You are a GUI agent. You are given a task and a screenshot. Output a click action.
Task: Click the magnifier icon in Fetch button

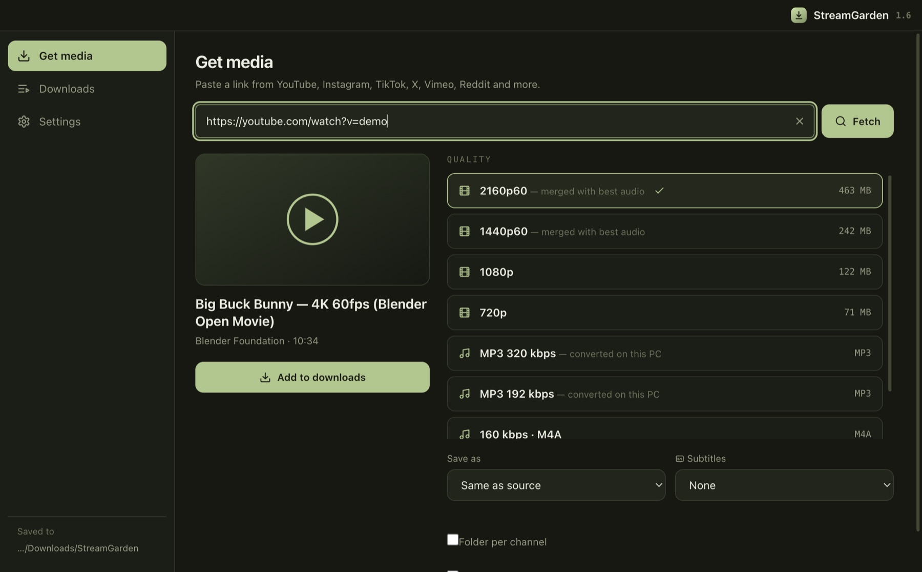click(841, 121)
